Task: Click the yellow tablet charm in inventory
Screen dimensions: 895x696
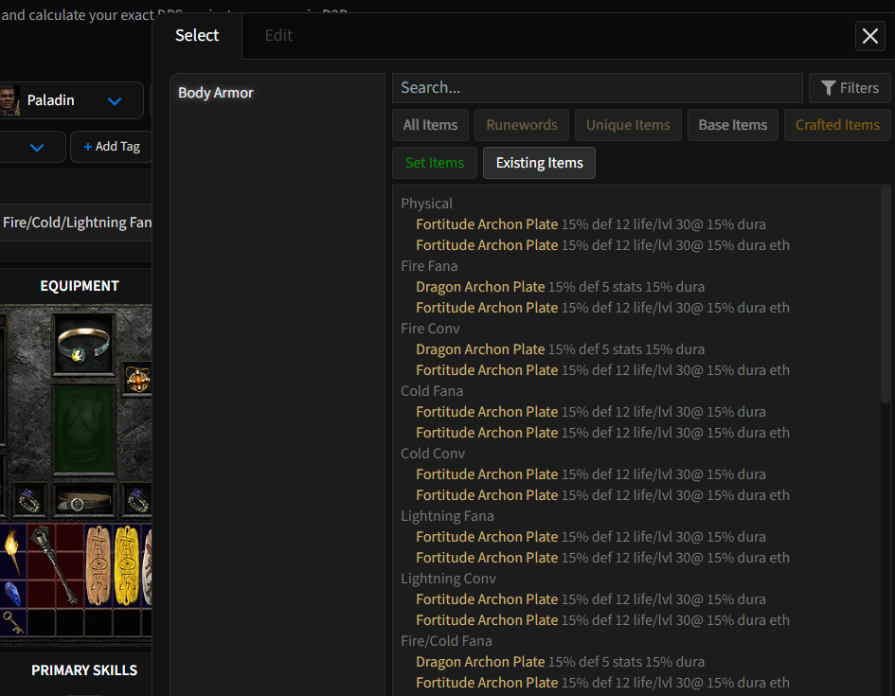Action: (x=127, y=565)
